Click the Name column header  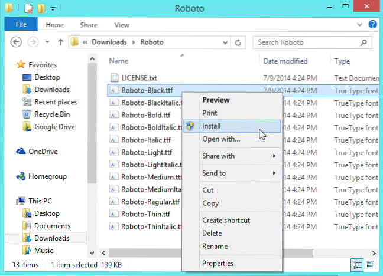pos(119,61)
